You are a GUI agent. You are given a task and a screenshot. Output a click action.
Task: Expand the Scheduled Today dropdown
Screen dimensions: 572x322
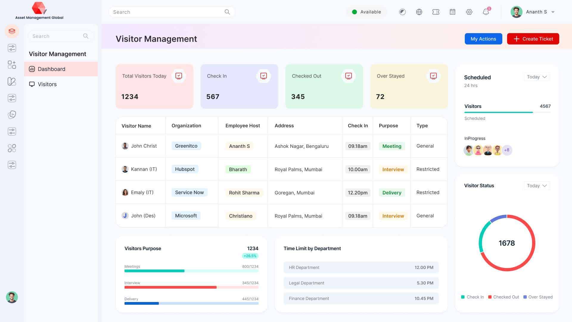[537, 77]
